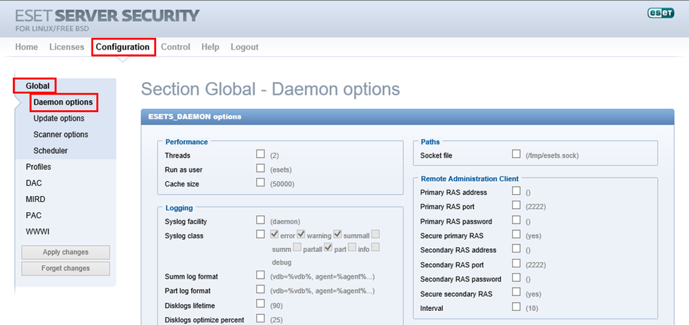Screen dimensions: 689x325
Task: Tick the main Syslog class checkbox
Action: [260, 234]
